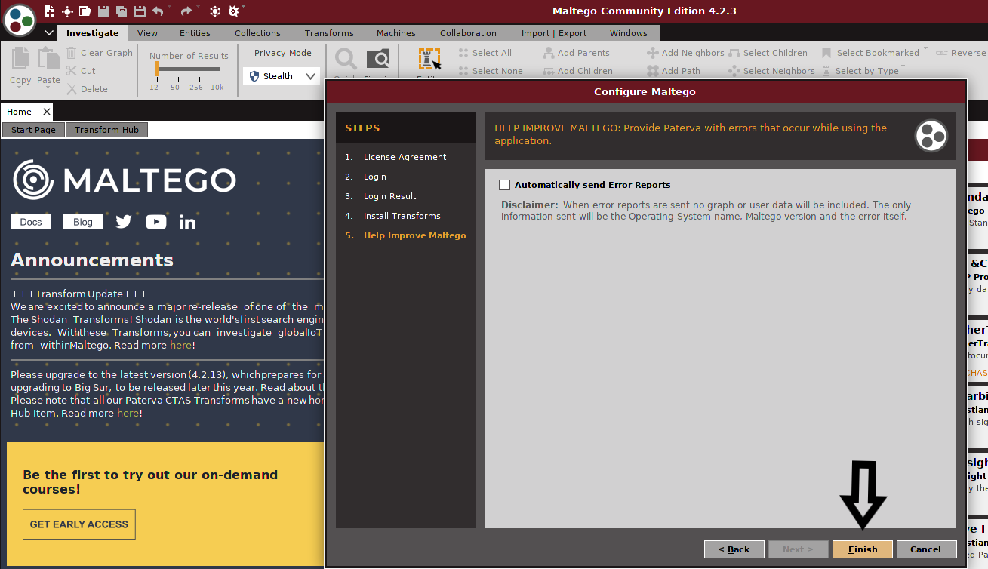The image size is (988, 569).
Task: Redo with the forward arrow icon
Action: [x=185, y=11]
